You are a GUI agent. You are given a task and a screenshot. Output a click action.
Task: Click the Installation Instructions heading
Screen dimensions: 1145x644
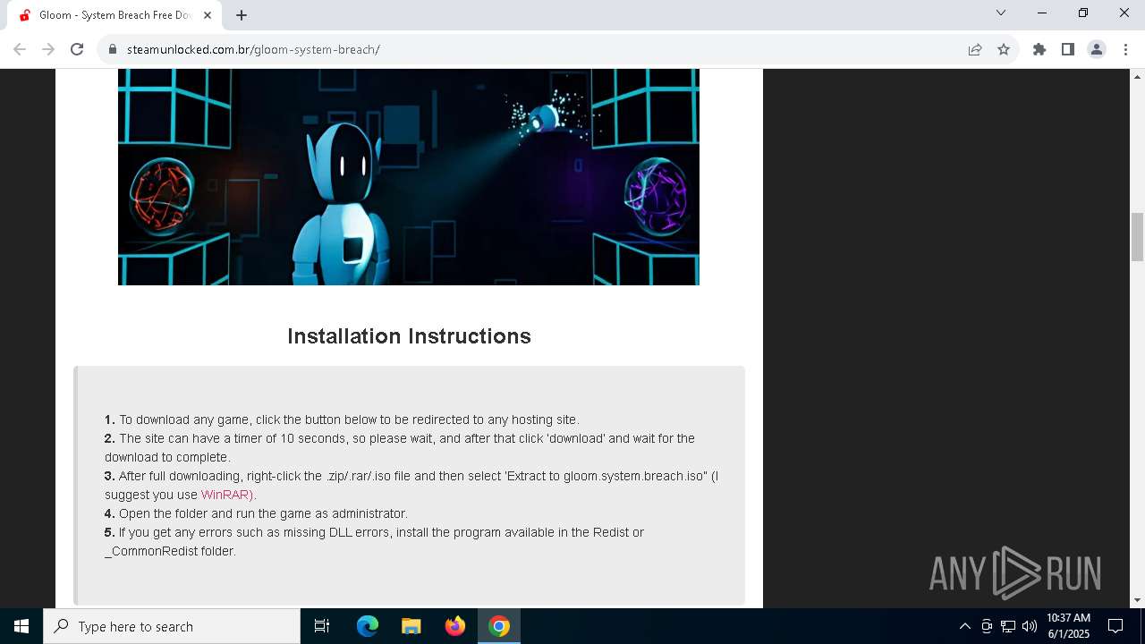coord(409,336)
